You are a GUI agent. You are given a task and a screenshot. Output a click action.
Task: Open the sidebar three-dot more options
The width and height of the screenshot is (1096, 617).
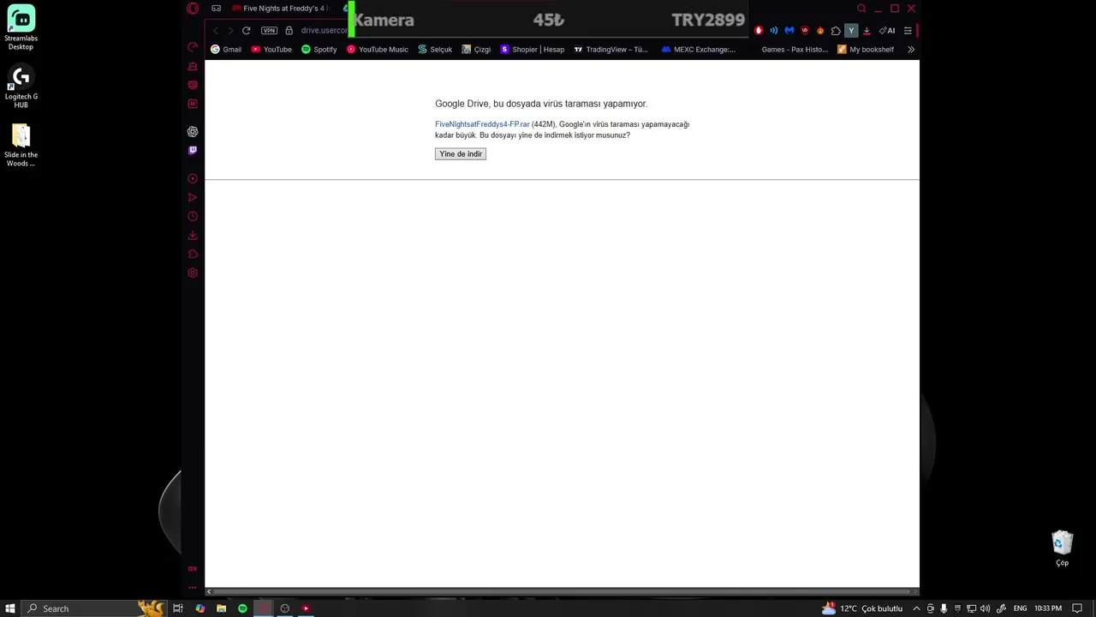[193, 588]
